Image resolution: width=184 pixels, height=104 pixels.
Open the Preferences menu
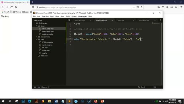[83, 16]
